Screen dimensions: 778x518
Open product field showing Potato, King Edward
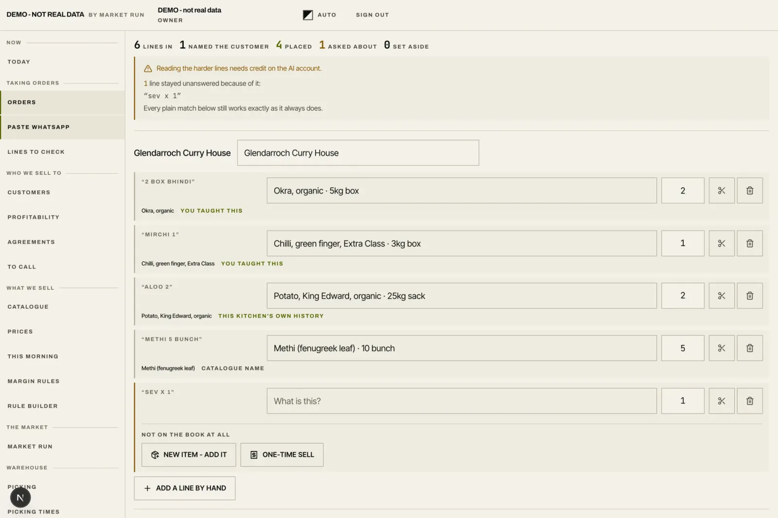click(x=462, y=296)
